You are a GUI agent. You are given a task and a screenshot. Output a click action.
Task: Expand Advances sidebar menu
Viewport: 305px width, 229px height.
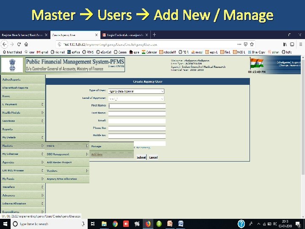pyautogui.click(x=23, y=195)
